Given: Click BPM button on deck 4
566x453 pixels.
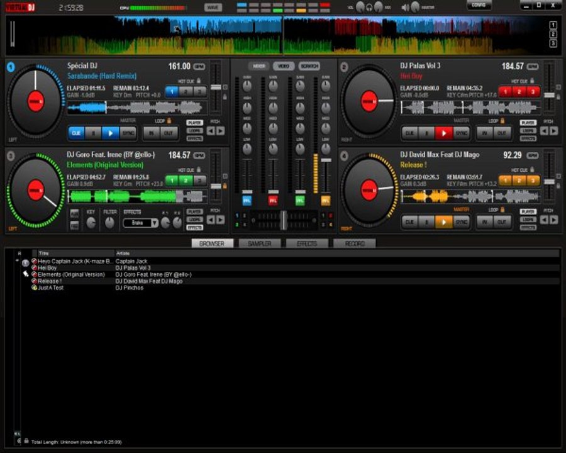Looking at the screenshot, I should click(533, 155).
